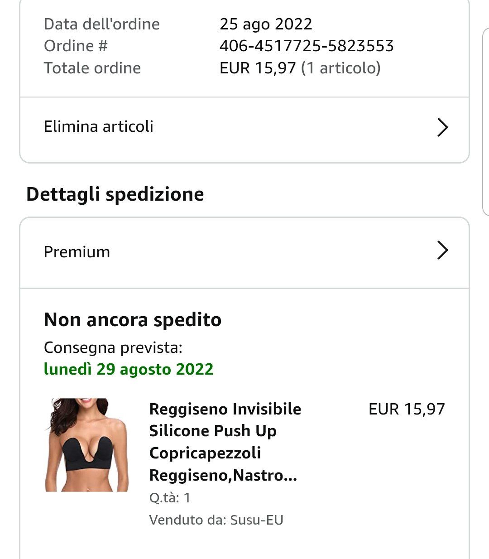Image resolution: width=489 pixels, height=559 pixels.
Task: Click the order total EUR 15,97 (1 articolo)
Action: click(300, 68)
